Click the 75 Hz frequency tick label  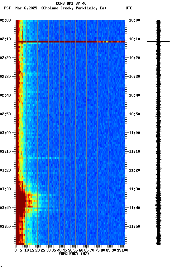(x=97, y=251)
